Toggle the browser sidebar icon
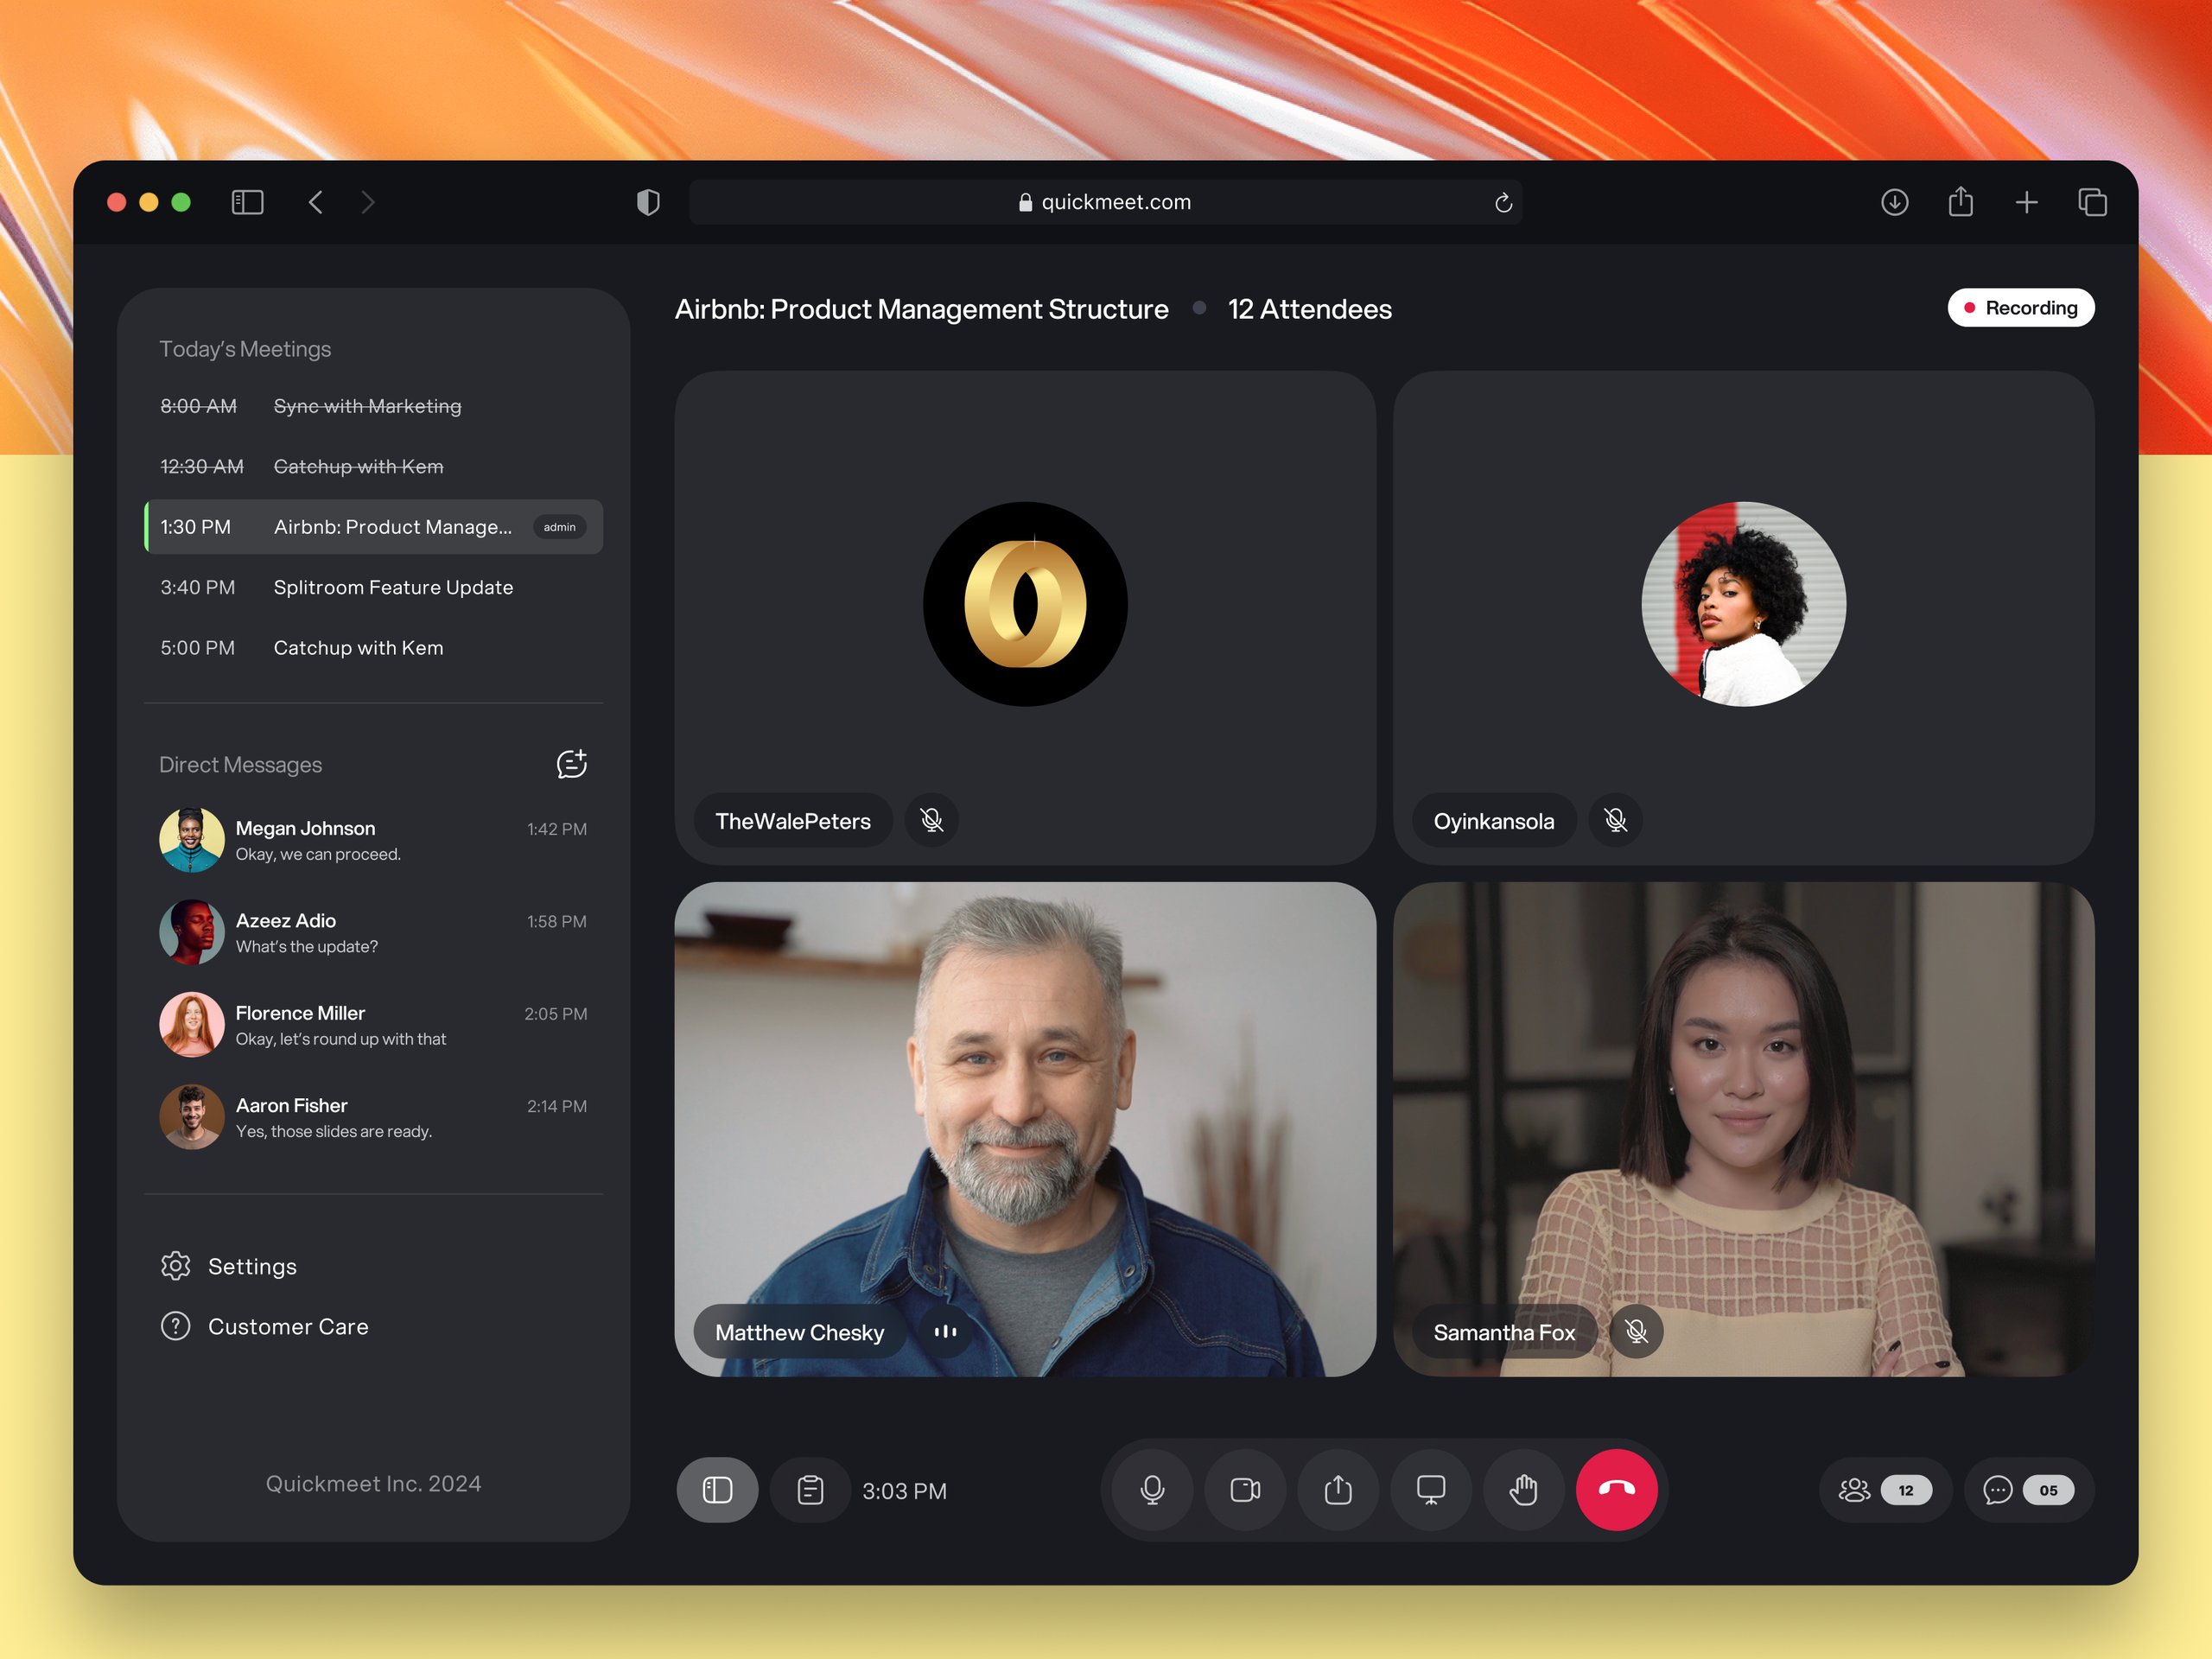 point(247,203)
